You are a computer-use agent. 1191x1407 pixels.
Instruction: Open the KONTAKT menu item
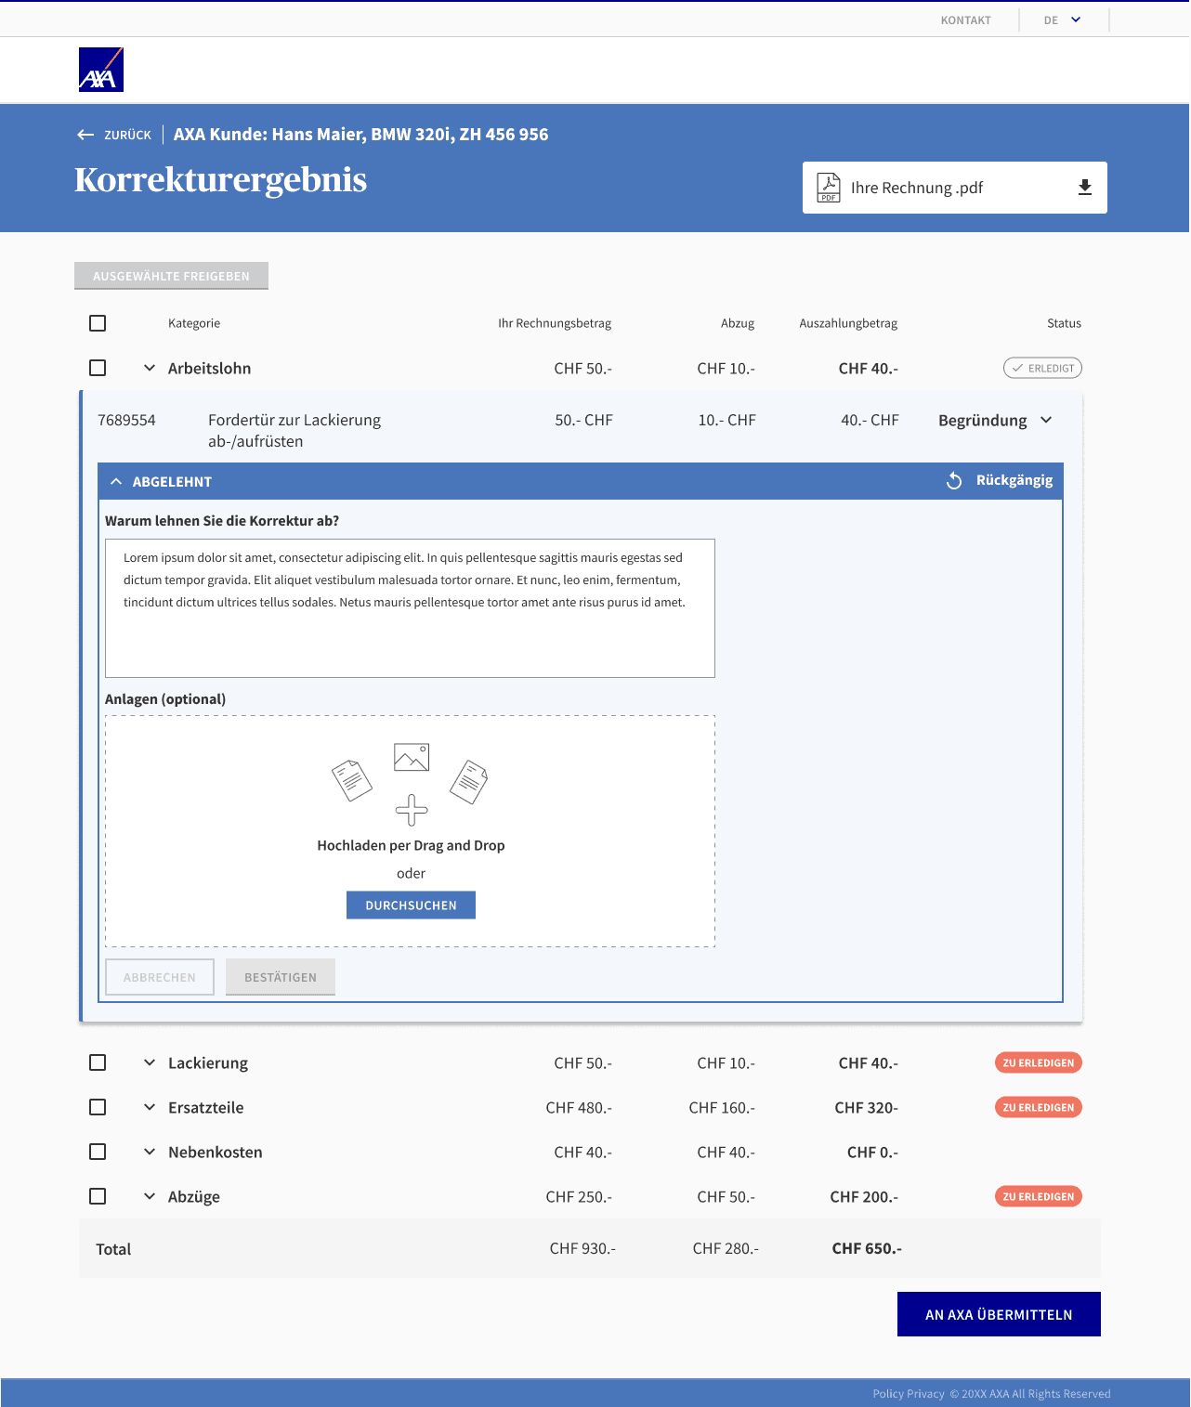pyautogui.click(x=965, y=20)
